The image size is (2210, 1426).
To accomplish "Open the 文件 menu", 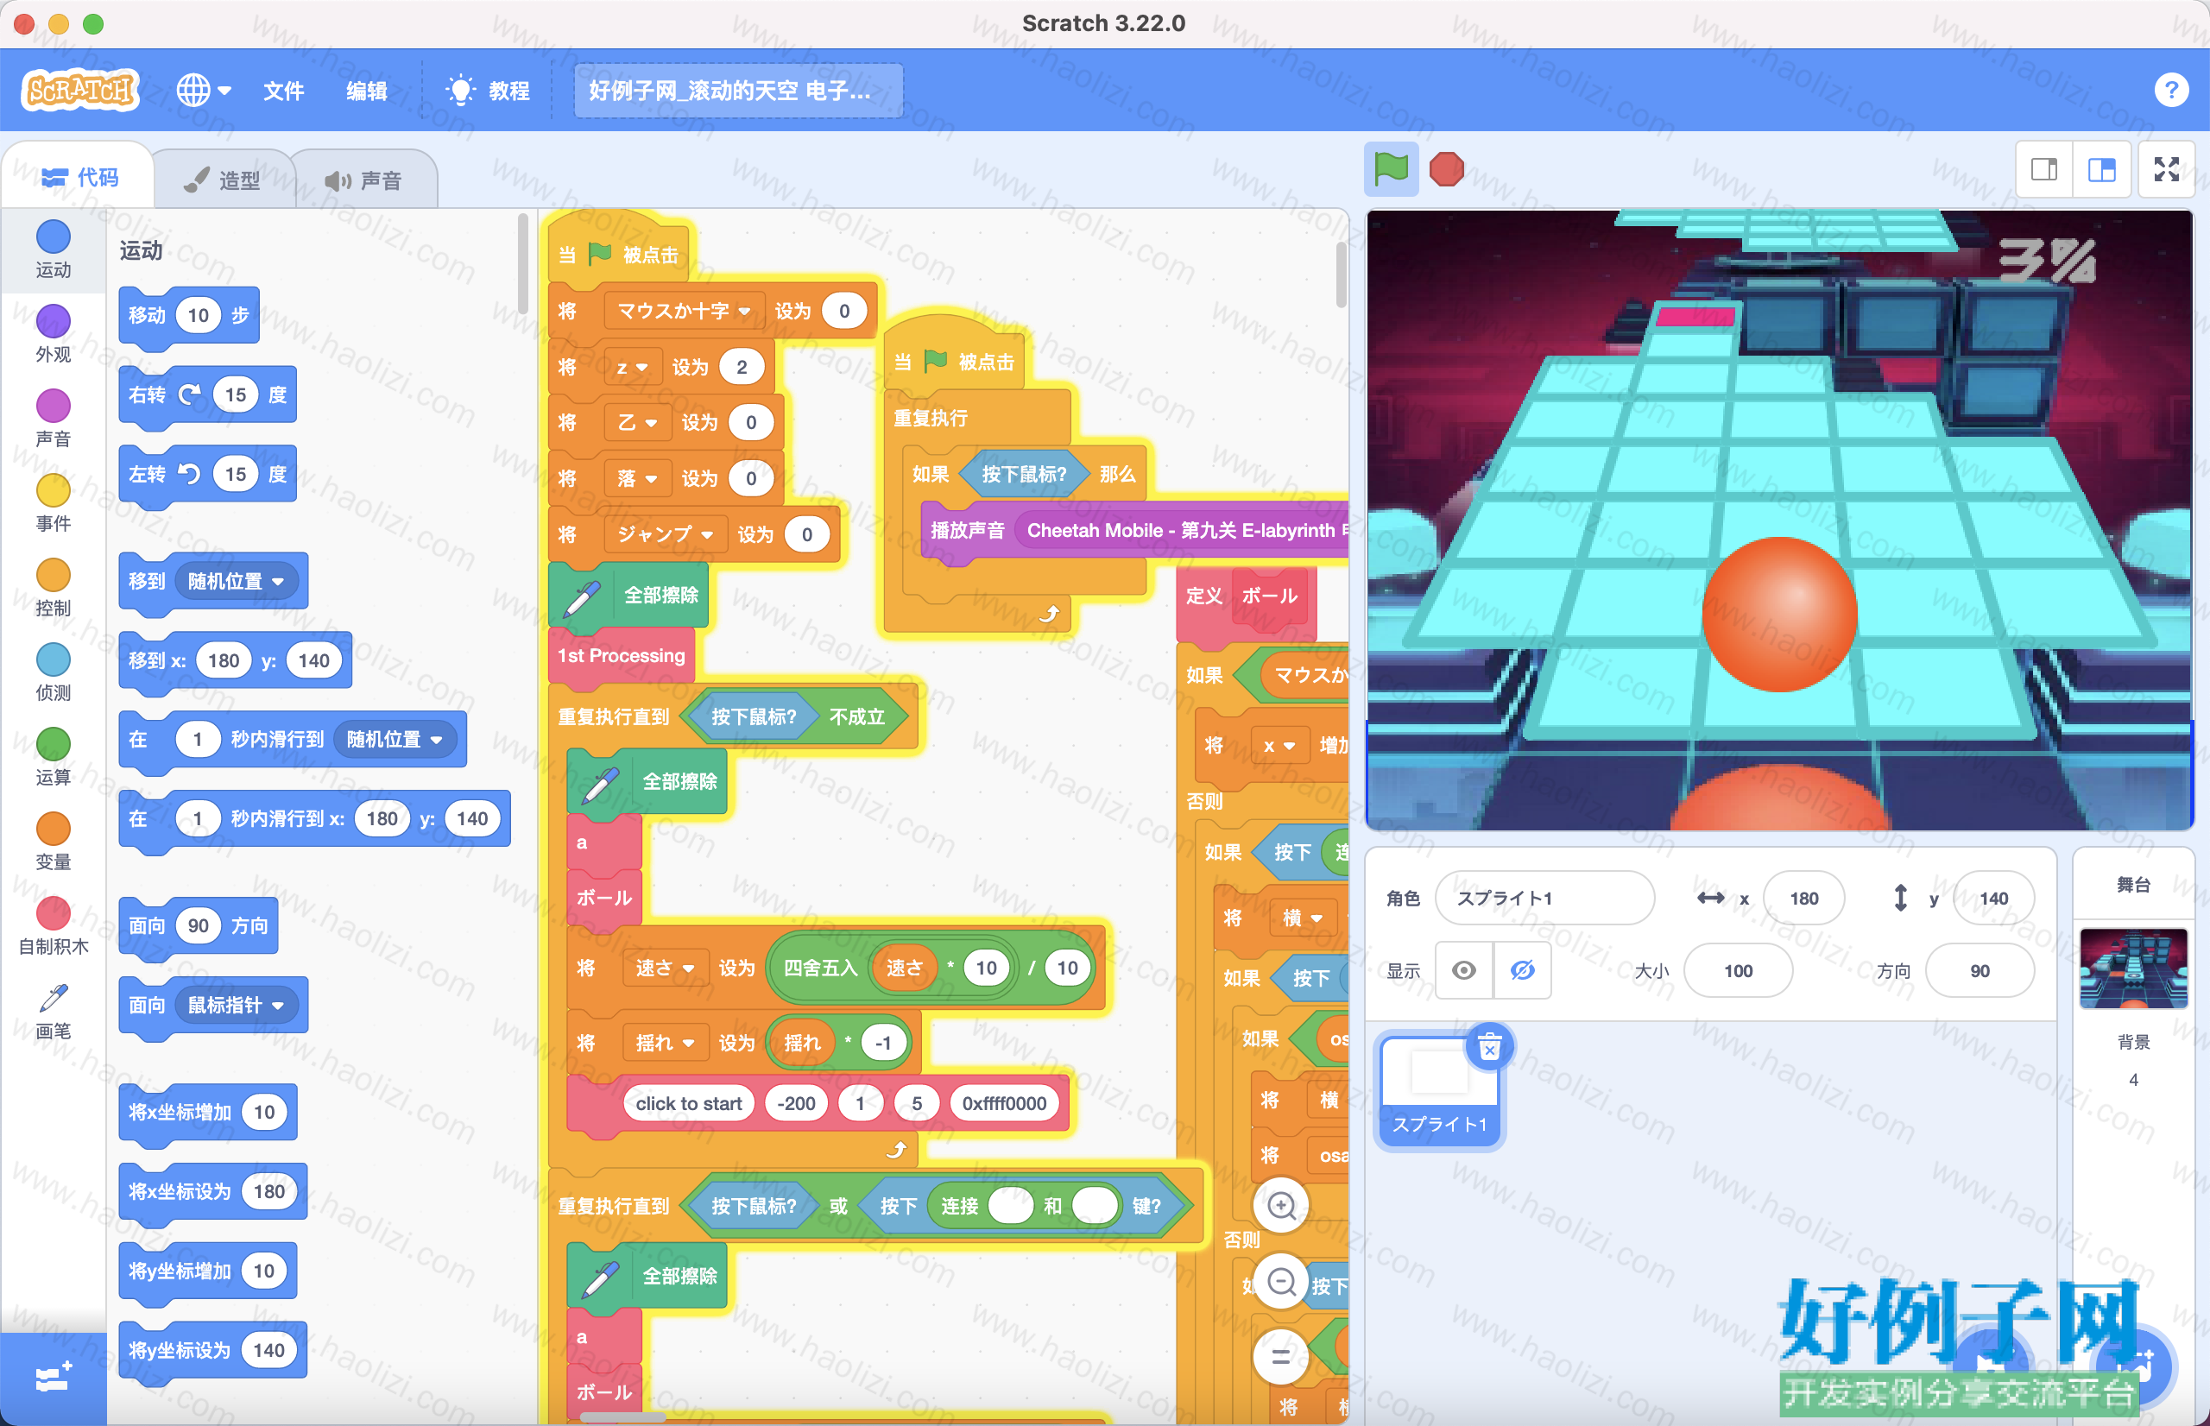I will point(283,90).
